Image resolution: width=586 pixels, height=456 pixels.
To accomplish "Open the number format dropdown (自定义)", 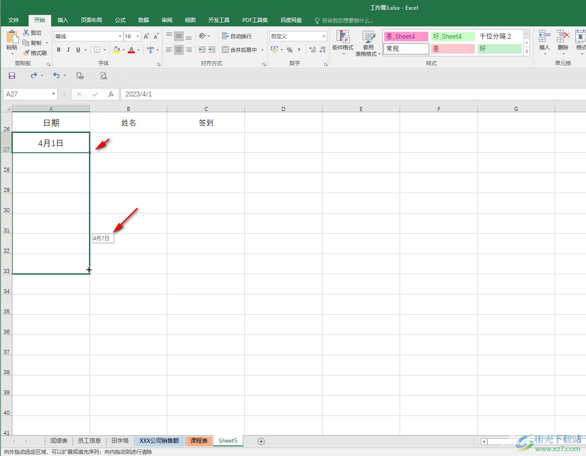I will [x=324, y=36].
